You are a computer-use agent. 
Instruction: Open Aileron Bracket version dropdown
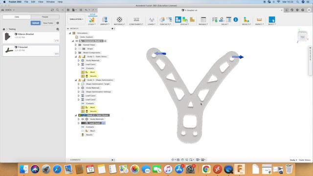57,41
